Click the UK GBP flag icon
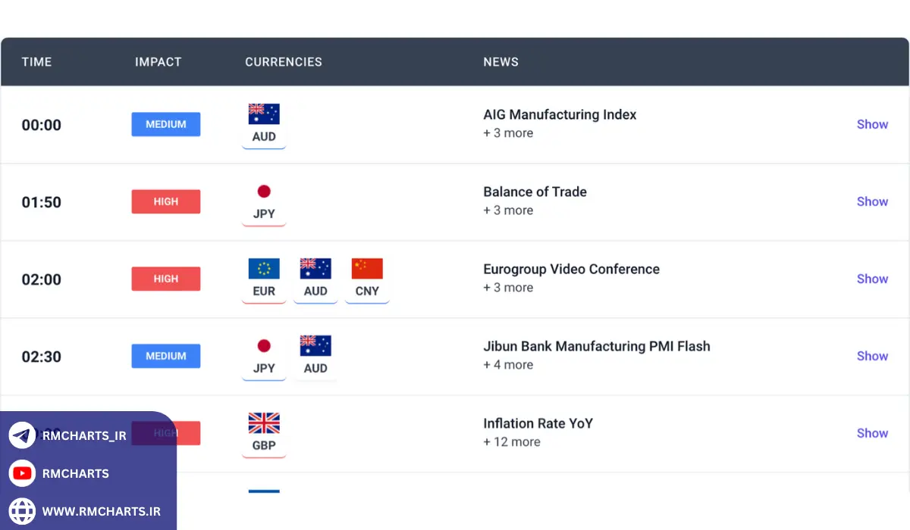 pos(264,423)
